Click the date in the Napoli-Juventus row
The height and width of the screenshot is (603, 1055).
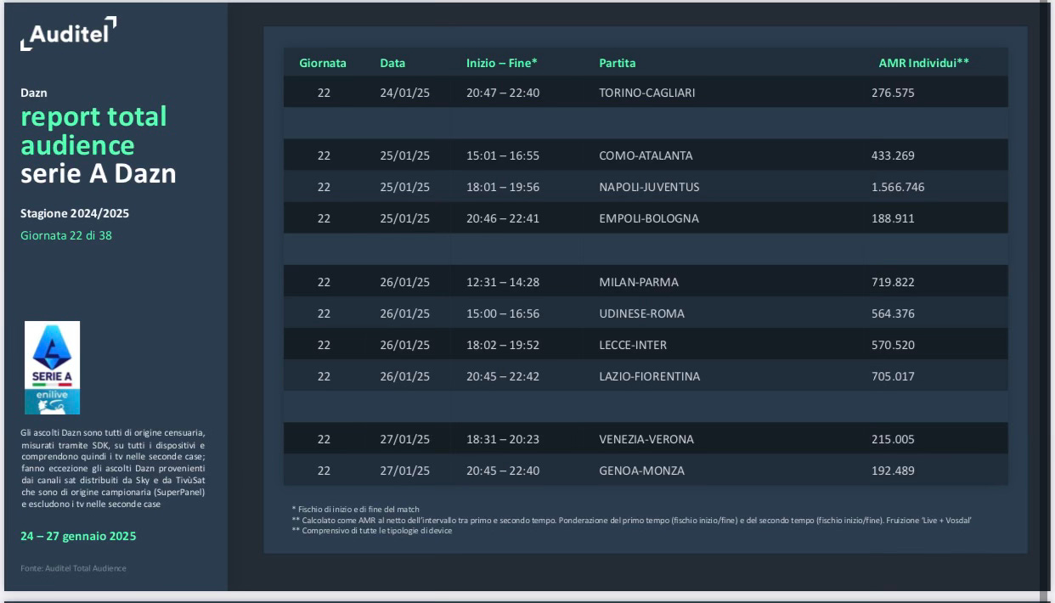pyautogui.click(x=405, y=187)
